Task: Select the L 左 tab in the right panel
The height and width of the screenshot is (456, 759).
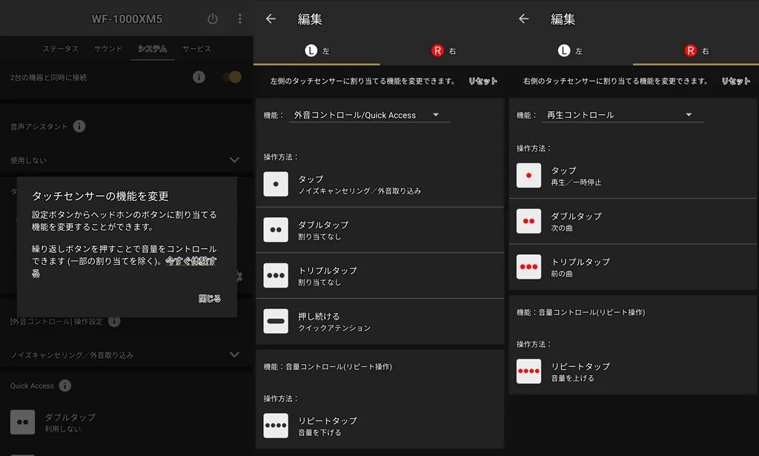Action: pos(570,51)
